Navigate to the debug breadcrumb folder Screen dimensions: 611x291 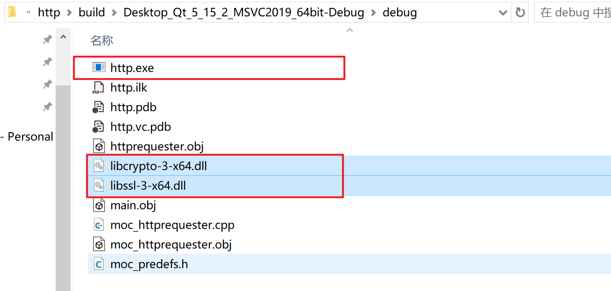tap(399, 12)
